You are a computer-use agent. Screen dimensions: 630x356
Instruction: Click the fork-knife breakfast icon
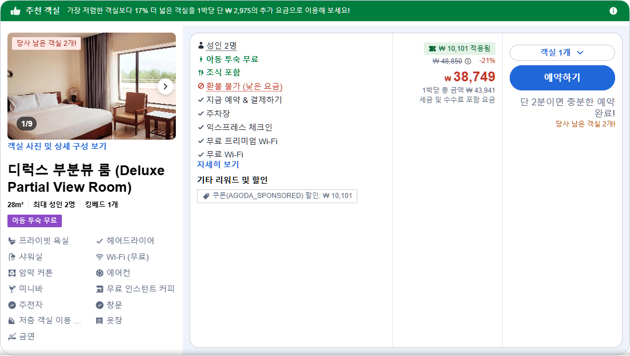[201, 73]
